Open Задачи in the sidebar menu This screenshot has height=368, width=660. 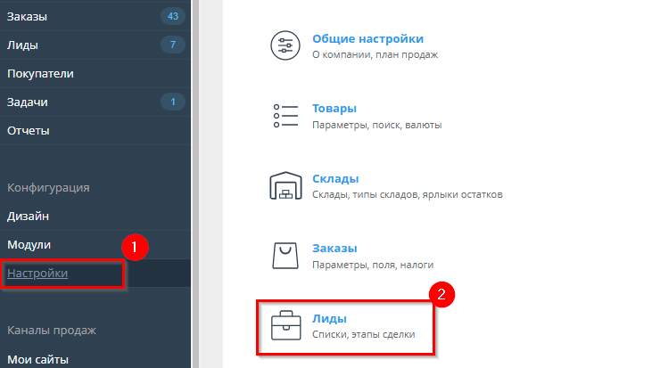pos(28,102)
